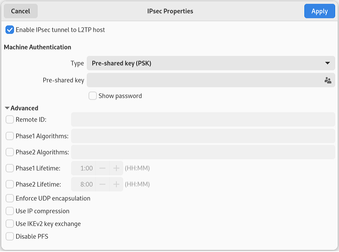Screen dimensions: 339x252
Task: Enable Enforce UDP encapsulation
Action: point(10,198)
